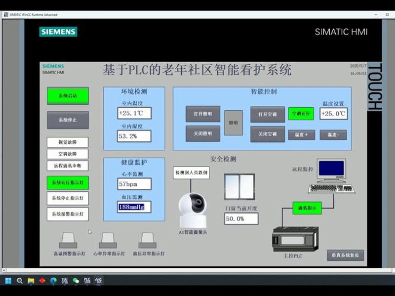Click the green 通讯指示 indicator
The image size is (395, 296).
[x=307, y=208]
